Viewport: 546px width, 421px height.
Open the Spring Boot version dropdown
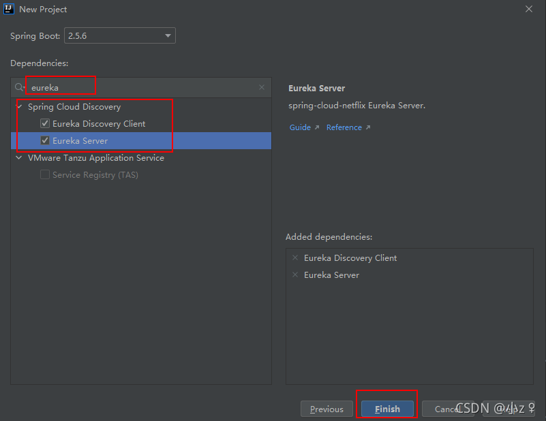120,35
